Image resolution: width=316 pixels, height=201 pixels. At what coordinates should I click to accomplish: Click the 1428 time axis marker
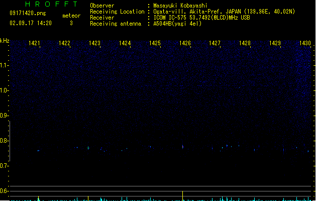coord(245,43)
